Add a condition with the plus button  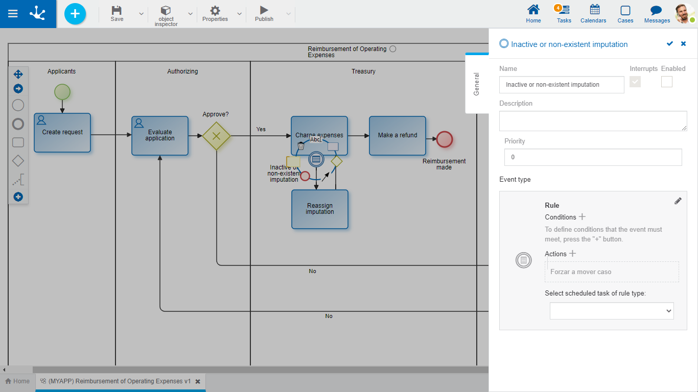pyautogui.click(x=582, y=217)
